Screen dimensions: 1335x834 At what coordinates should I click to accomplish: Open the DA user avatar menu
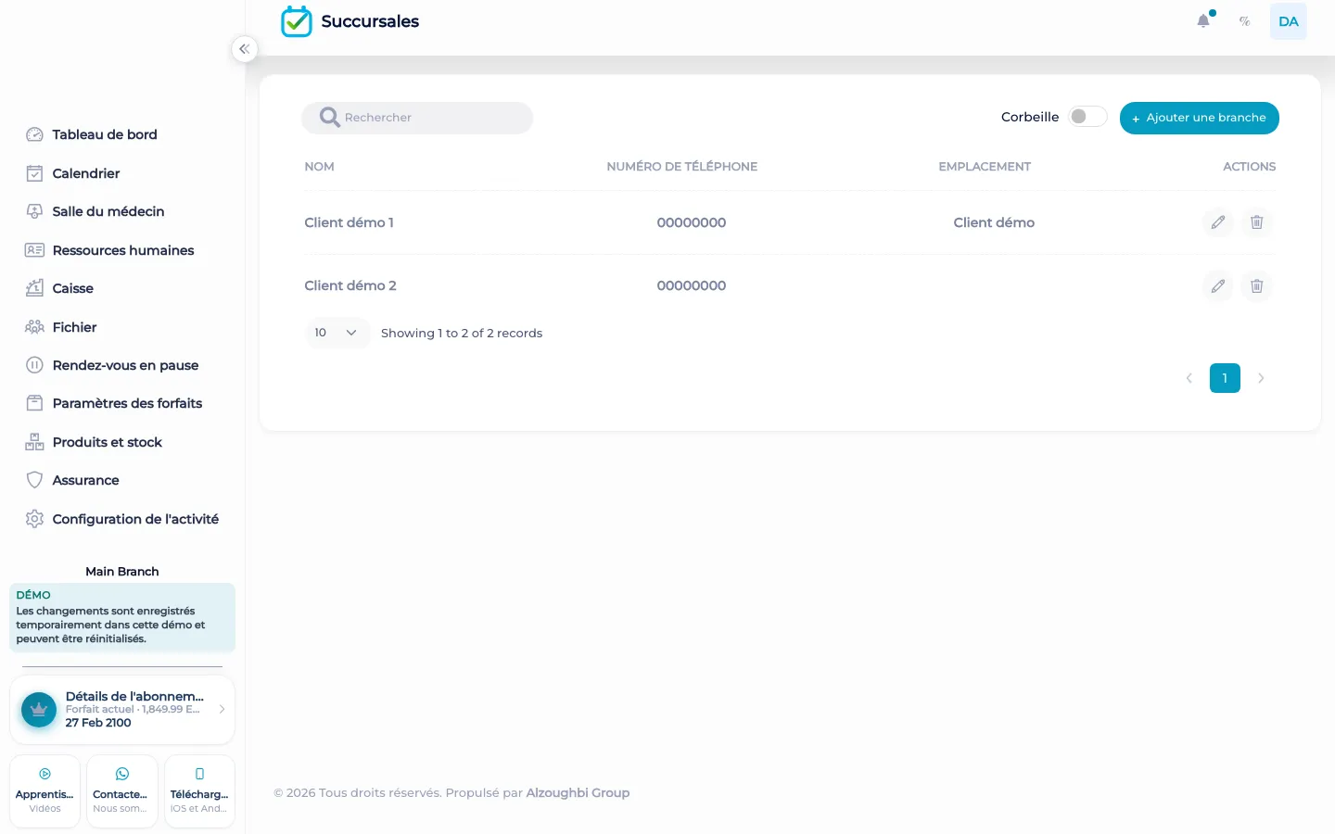pos(1288,21)
